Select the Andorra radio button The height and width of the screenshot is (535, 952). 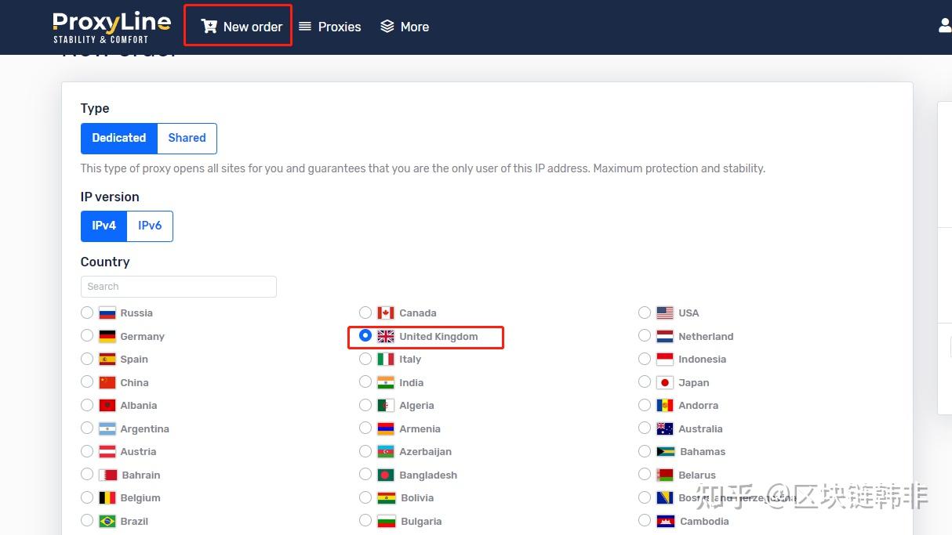tap(645, 405)
